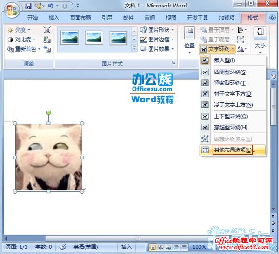Open the 文字环绕 dropdown button

[217, 49]
